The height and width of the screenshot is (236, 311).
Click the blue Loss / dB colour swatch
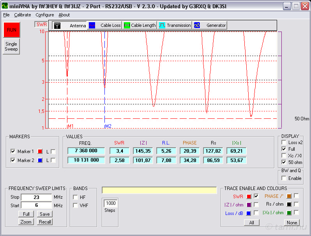pos(248,213)
